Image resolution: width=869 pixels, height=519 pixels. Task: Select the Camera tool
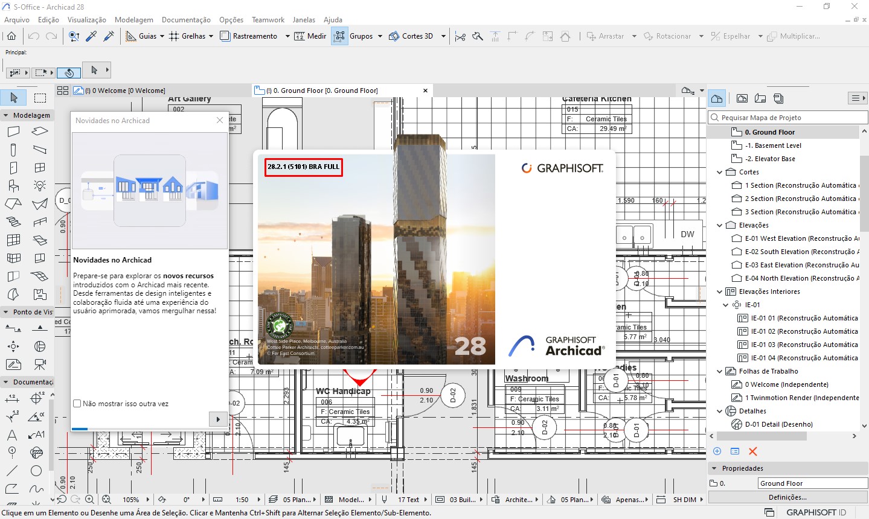tap(40, 365)
